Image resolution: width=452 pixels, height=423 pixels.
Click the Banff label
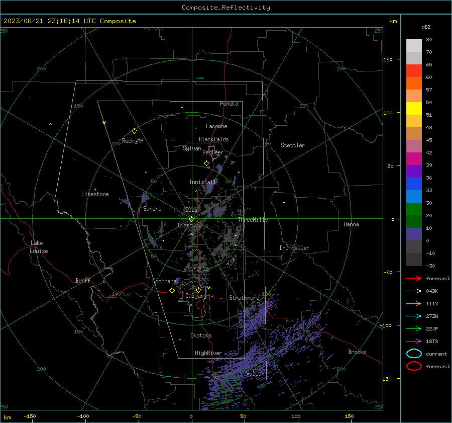83,281
